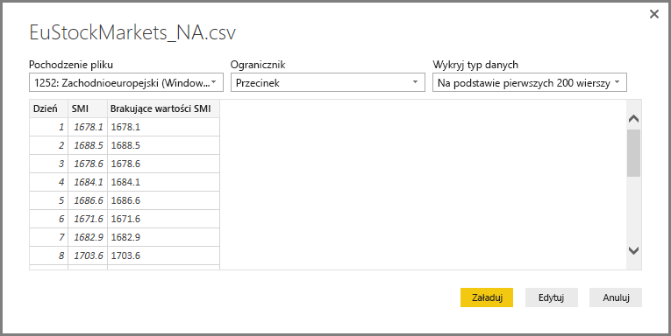Select the SMI column header

pos(88,108)
